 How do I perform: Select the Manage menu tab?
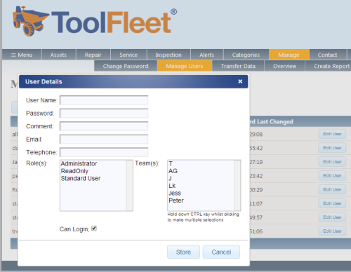(x=289, y=55)
